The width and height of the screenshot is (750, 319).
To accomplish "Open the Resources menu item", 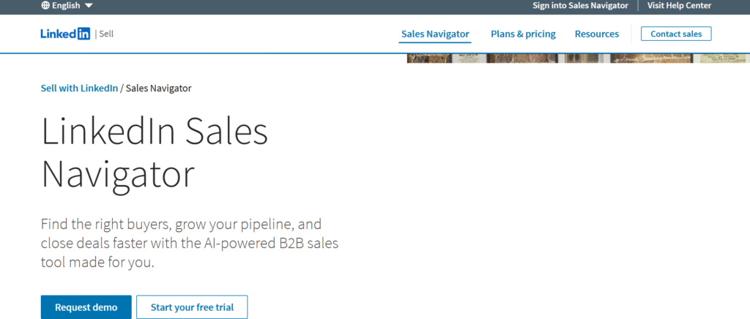I will tap(596, 34).
